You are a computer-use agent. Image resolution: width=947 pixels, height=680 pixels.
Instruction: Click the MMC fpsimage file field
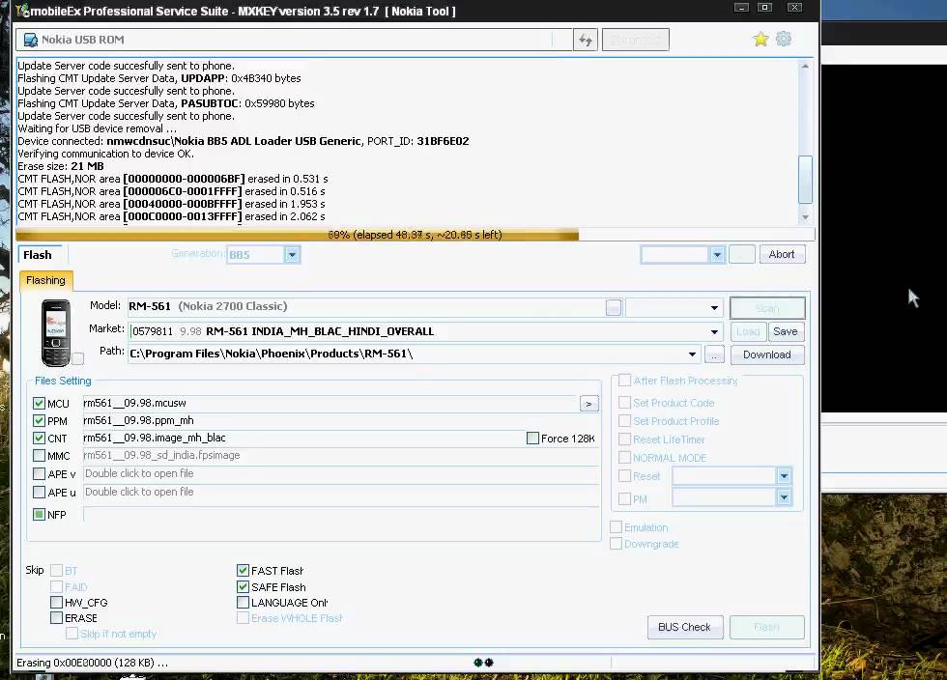tap(341, 455)
